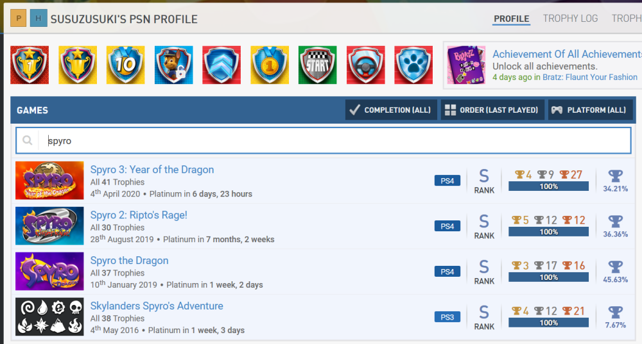
Task: Click the Spyro 2 100% progress bar
Action: pyautogui.click(x=548, y=232)
